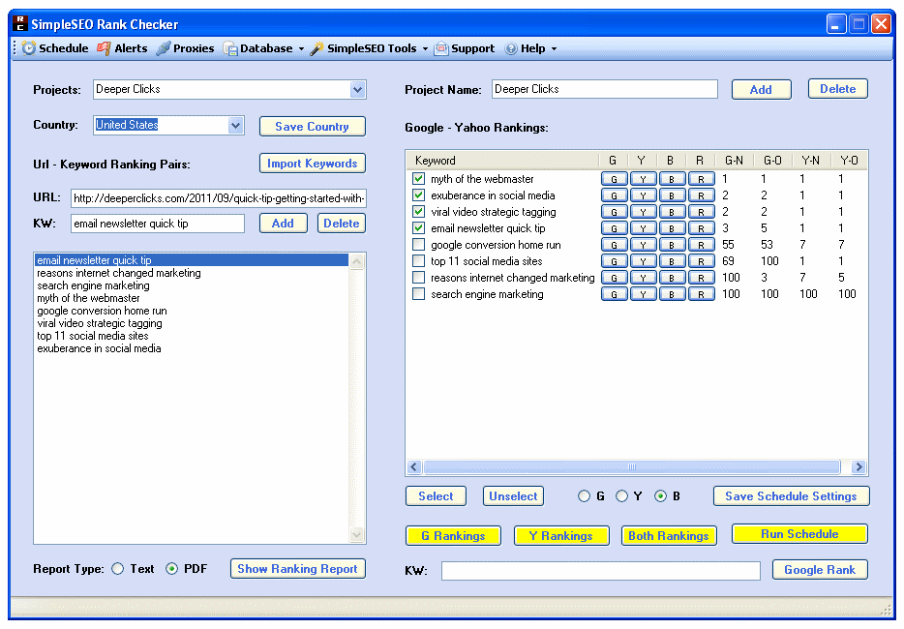Click G button for google conversion home run
The height and width of the screenshot is (629, 904).
614,245
